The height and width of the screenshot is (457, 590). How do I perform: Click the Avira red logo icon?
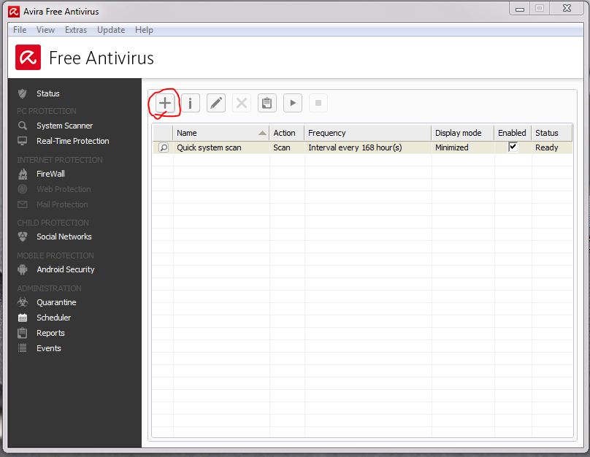(x=28, y=58)
